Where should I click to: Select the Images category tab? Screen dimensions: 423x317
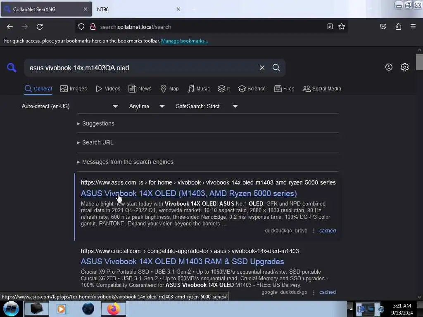click(x=74, y=89)
